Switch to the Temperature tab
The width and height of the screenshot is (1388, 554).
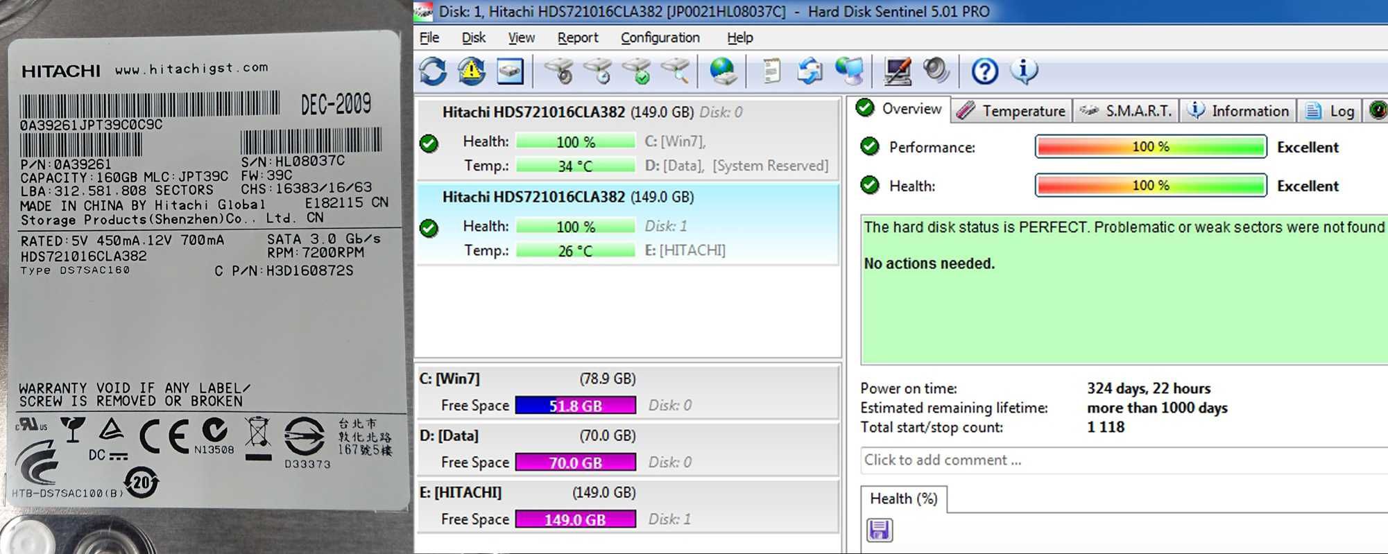[1011, 111]
